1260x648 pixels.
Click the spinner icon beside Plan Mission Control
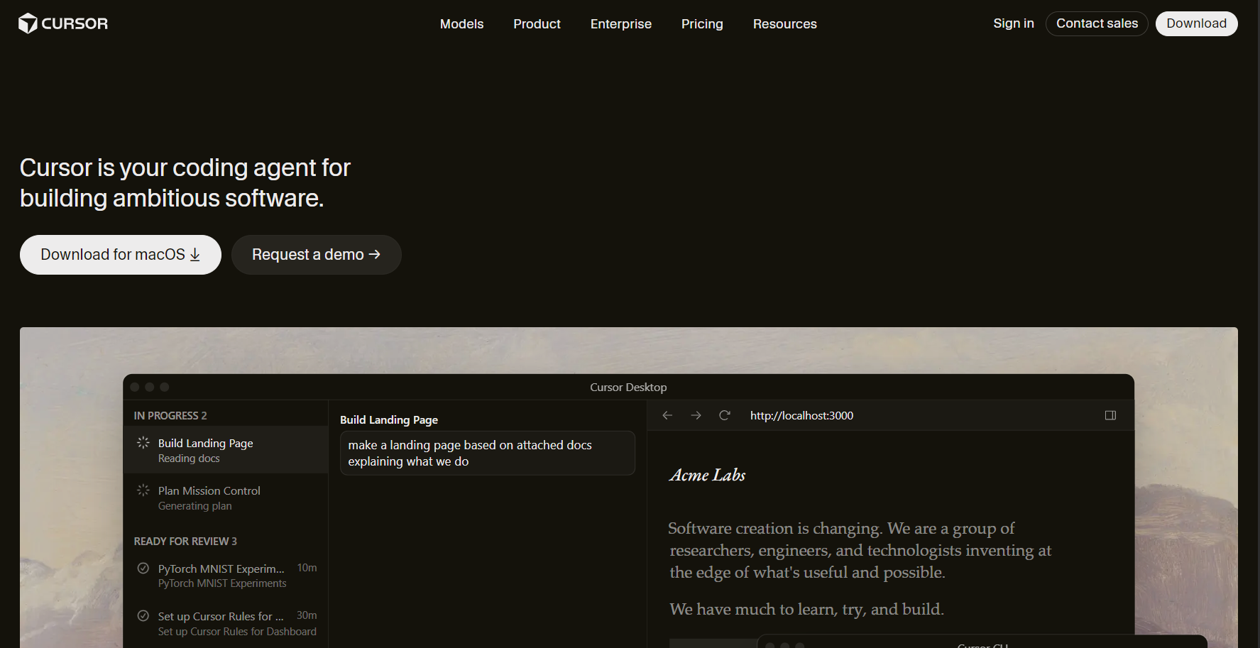tap(143, 490)
